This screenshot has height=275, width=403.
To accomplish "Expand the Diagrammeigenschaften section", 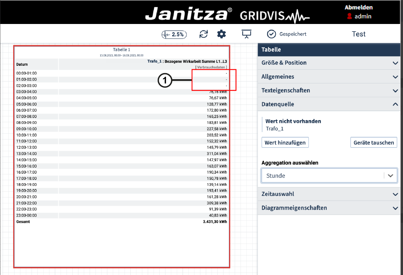I will point(329,208).
